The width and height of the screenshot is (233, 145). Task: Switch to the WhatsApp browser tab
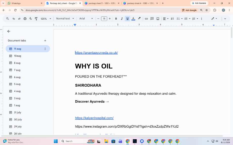point(25,3)
